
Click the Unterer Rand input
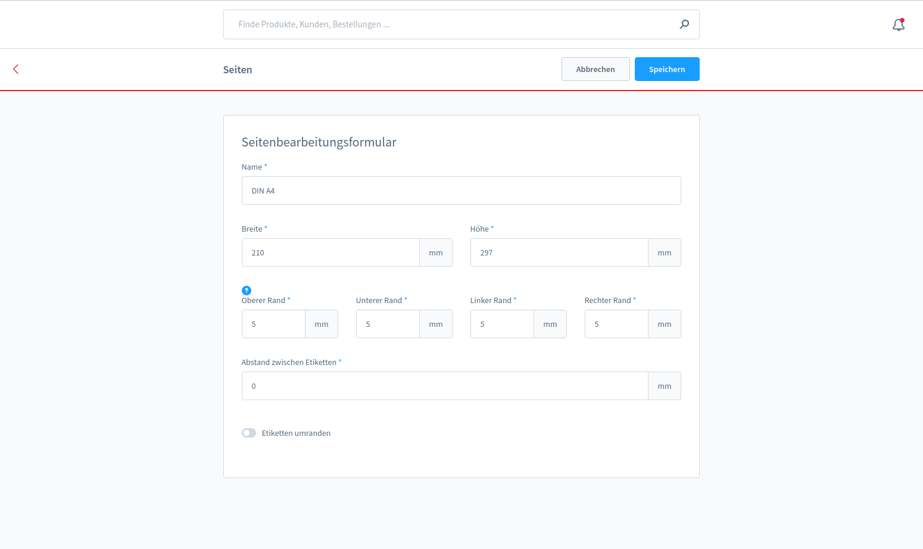pyautogui.click(x=388, y=324)
